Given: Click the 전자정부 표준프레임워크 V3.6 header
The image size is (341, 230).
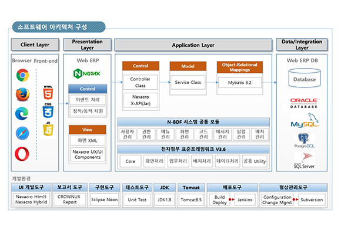Looking at the screenshot, I should tap(193, 149).
